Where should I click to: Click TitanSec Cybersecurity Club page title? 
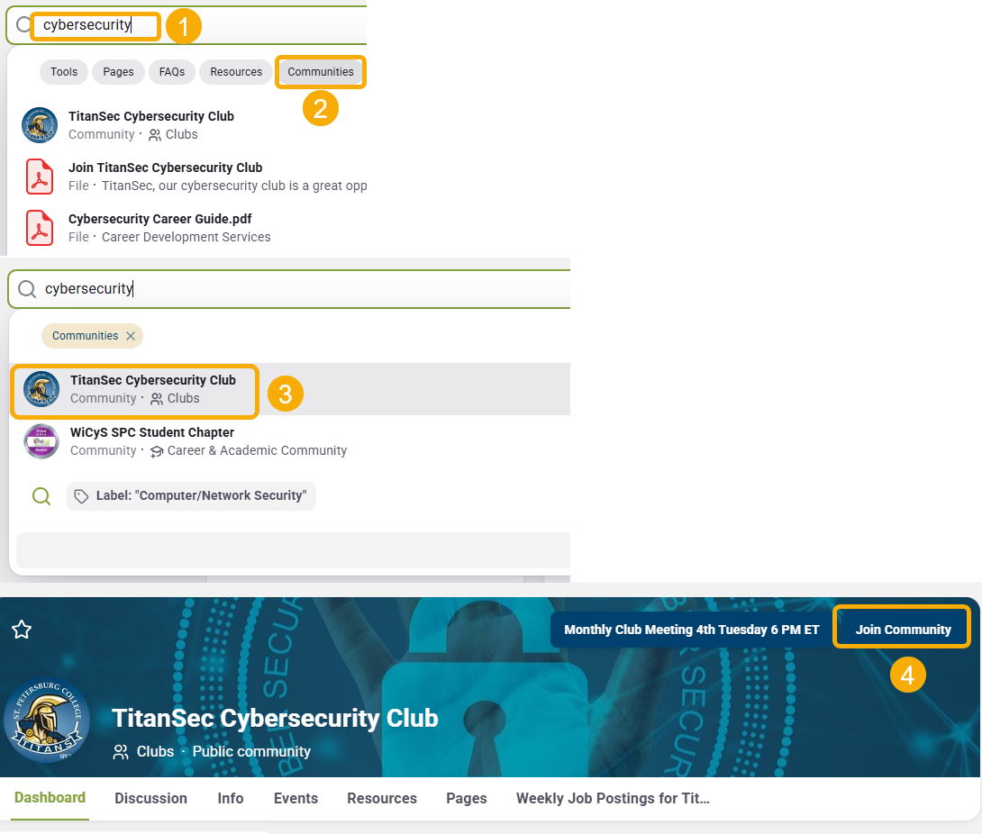tap(275, 718)
